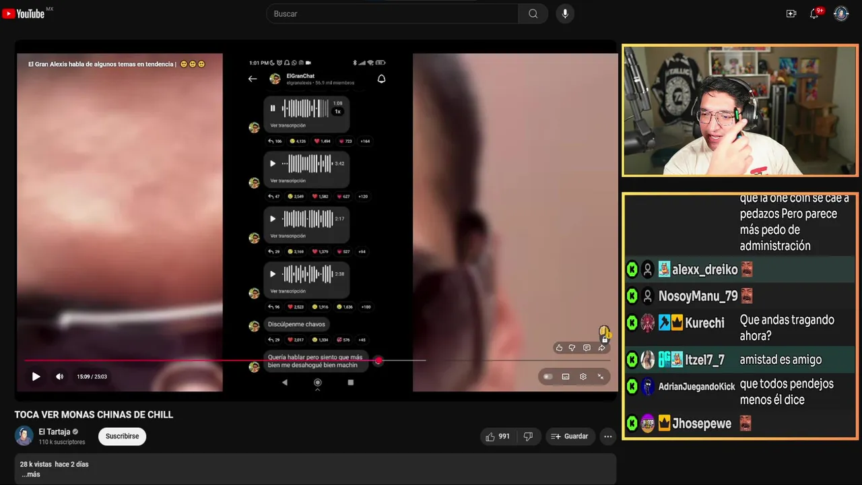This screenshot has height=485, width=862.
Task: Click the Itzel7_7 chat username
Action: (x=704, y=360)
